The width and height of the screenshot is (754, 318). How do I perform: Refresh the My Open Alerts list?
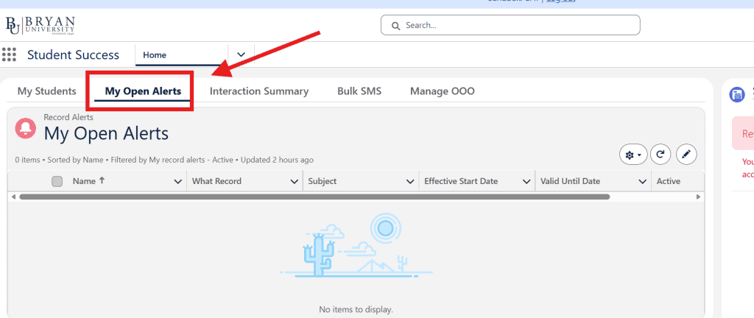(x=660, y=155)
